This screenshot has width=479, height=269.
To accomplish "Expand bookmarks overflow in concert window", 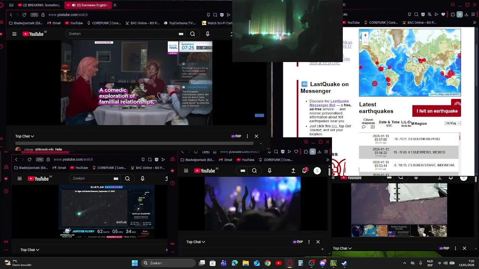I will pyautogui.click(x=327, y=160).
